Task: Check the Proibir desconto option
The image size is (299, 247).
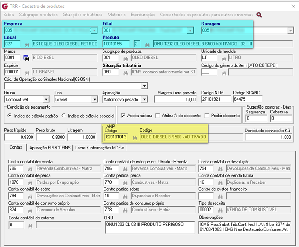Action: pos(207,116)
